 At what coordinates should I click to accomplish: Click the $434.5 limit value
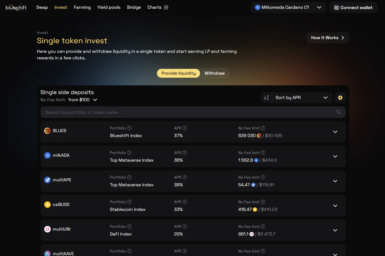[x=269, y=160]
